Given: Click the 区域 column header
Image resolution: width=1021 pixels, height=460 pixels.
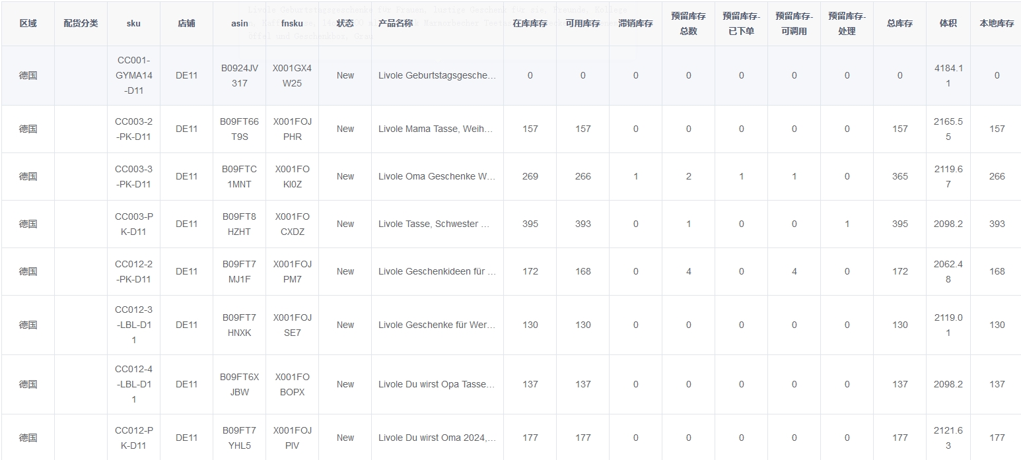Looking at the screenshot, I should click(28, 23).
